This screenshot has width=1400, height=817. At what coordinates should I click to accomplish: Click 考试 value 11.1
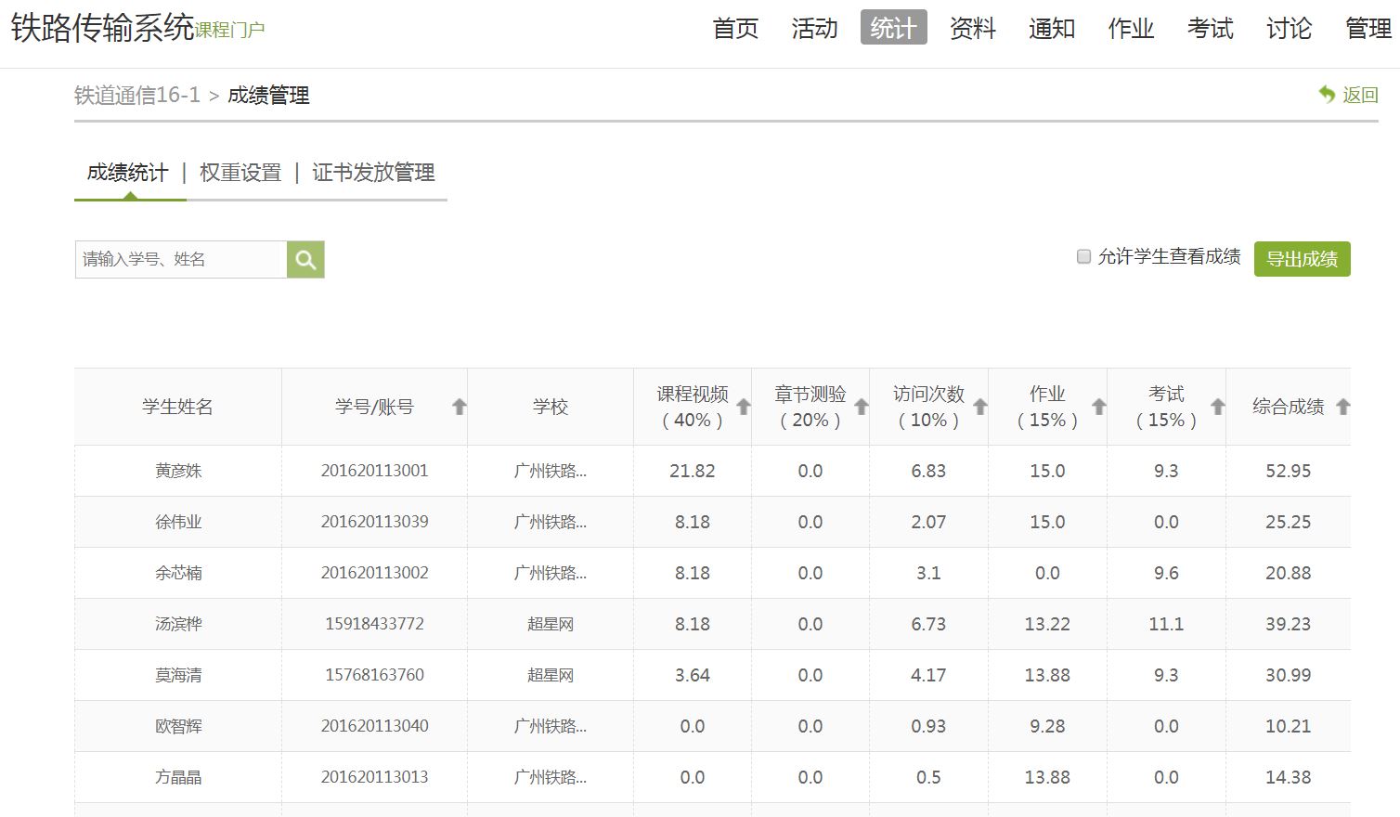[1166, 624]
